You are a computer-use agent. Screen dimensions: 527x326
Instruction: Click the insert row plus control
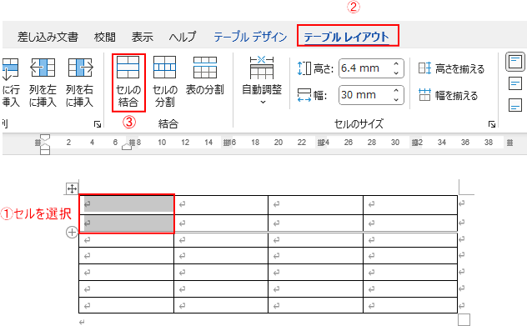tap(72, 232)
